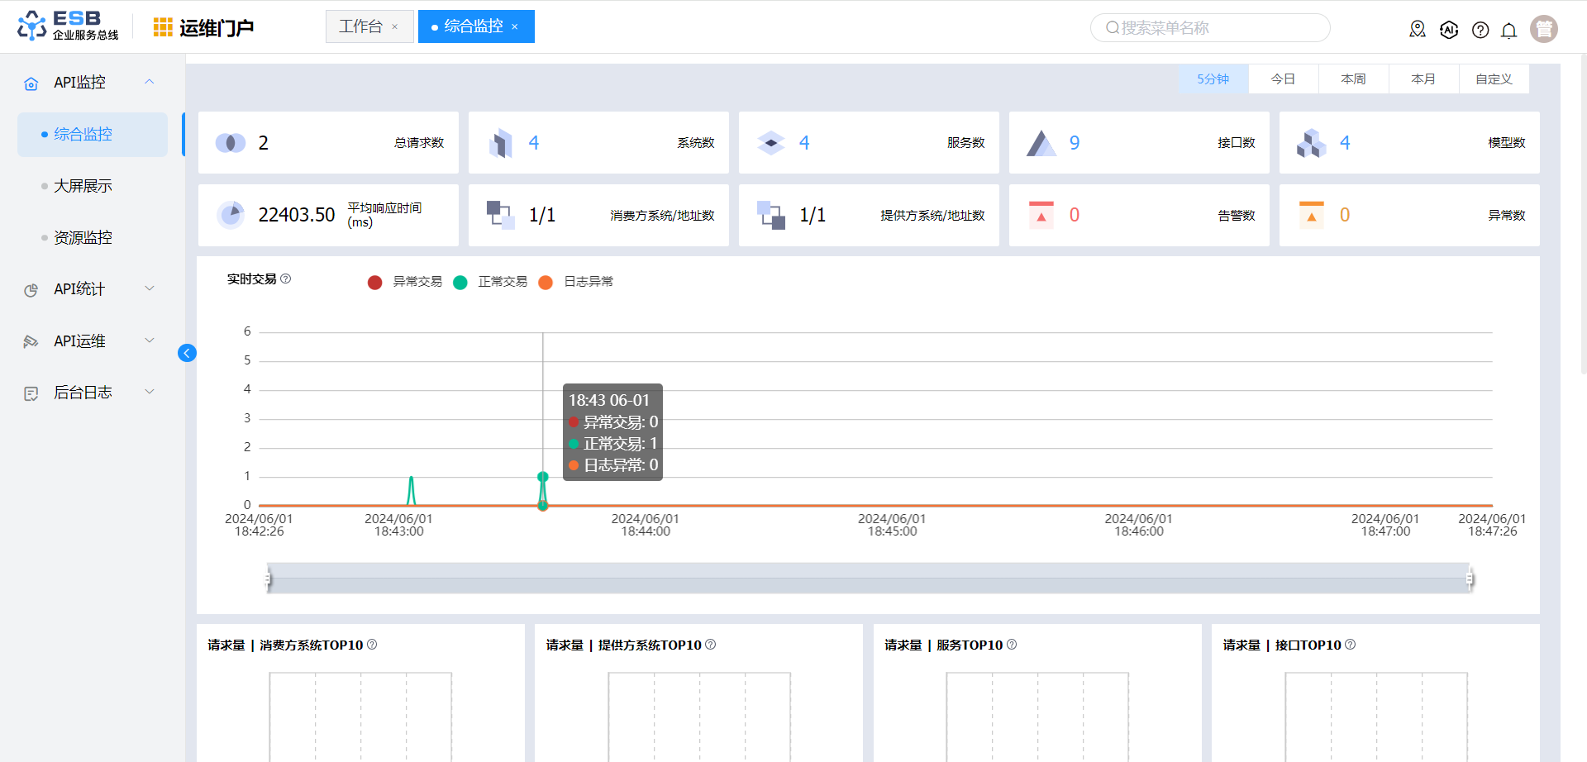The height and width of the screenshot is (762, 1587).
Task: Click the orange grid portal menu icon
Action: [163, 28]
